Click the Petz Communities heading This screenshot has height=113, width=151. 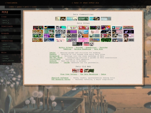coord(83,15)
